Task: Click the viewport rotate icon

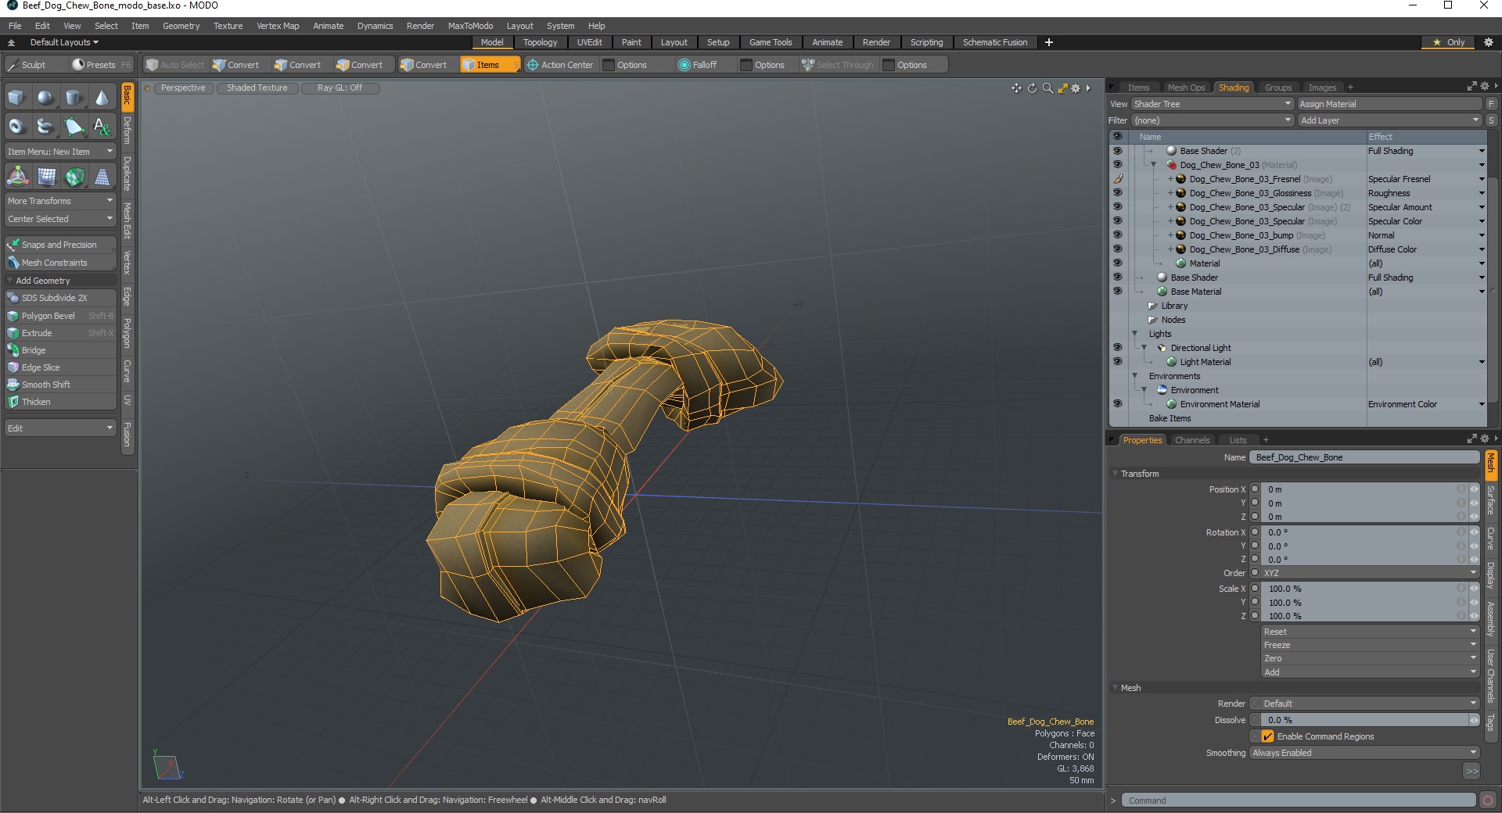Action: point(1032,88)
